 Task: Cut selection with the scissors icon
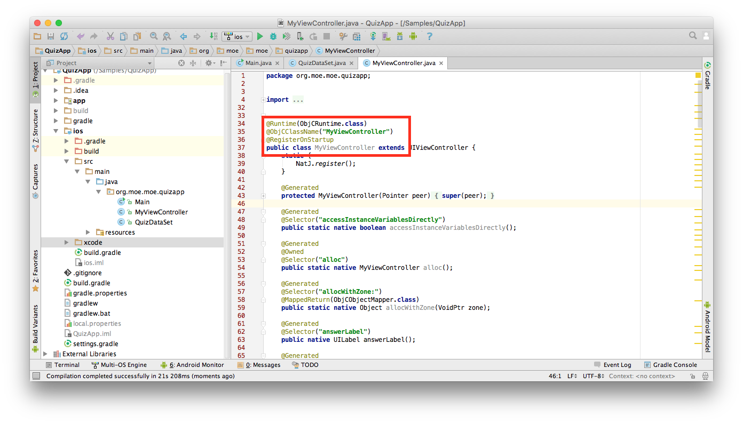tap(110, 36)
